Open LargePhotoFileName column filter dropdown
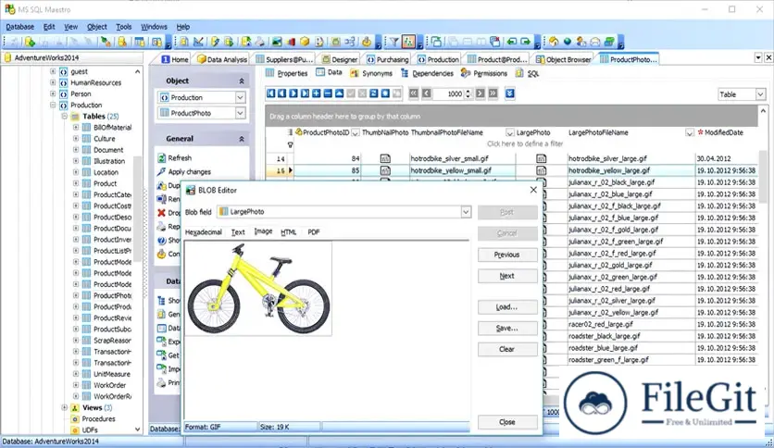 pyautogui.click(x=690, y=132)
